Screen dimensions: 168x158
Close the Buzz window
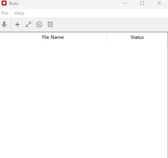(x=159, y=3)
